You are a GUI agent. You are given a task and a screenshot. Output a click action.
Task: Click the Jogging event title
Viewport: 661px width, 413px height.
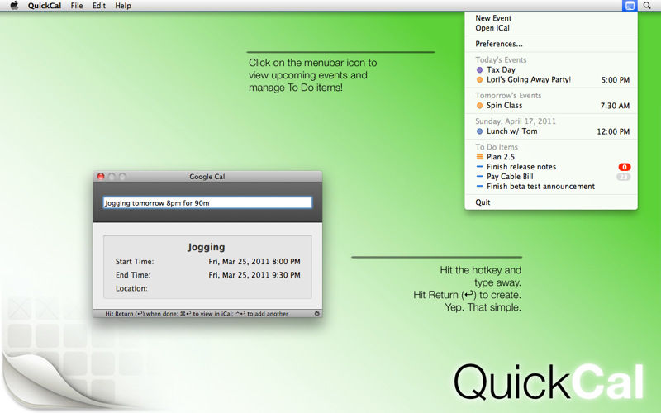(206, 247)
